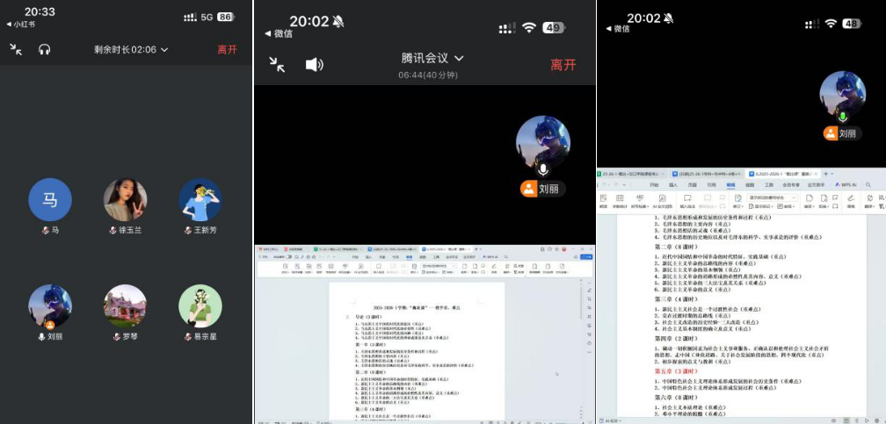The image size is (886, 424).
Task: Expand 审阅 pane dropdown below the markup combo box
Action: click(x=787, y=206)
